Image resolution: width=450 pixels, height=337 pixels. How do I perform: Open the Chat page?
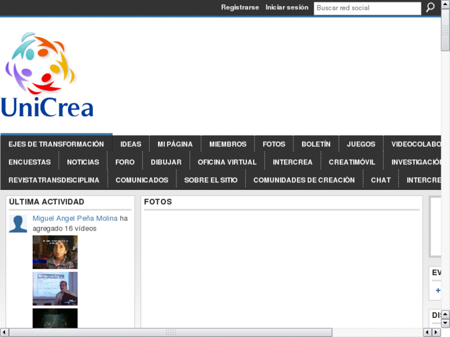(x=381, y=180)
